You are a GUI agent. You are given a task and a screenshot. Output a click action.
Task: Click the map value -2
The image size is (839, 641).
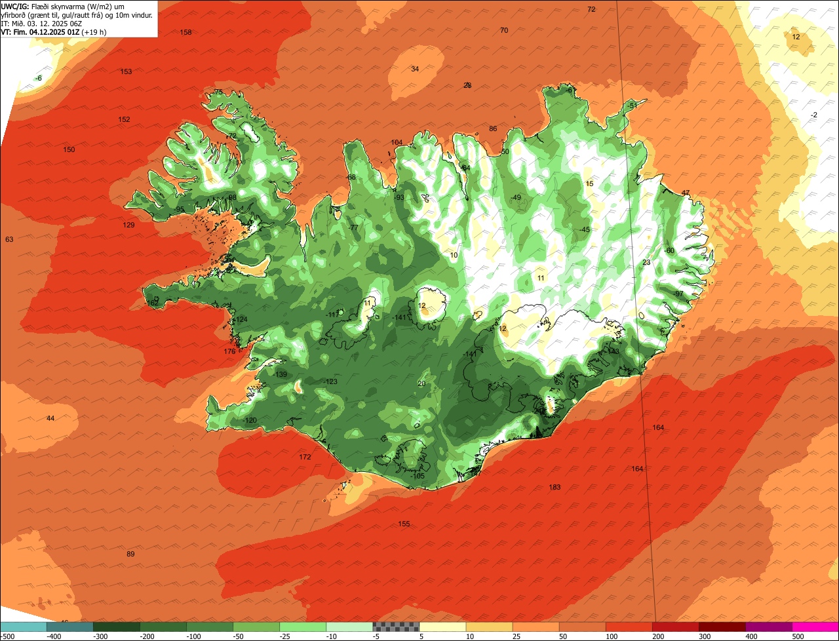pyautogui.click(x=814, y=115)
